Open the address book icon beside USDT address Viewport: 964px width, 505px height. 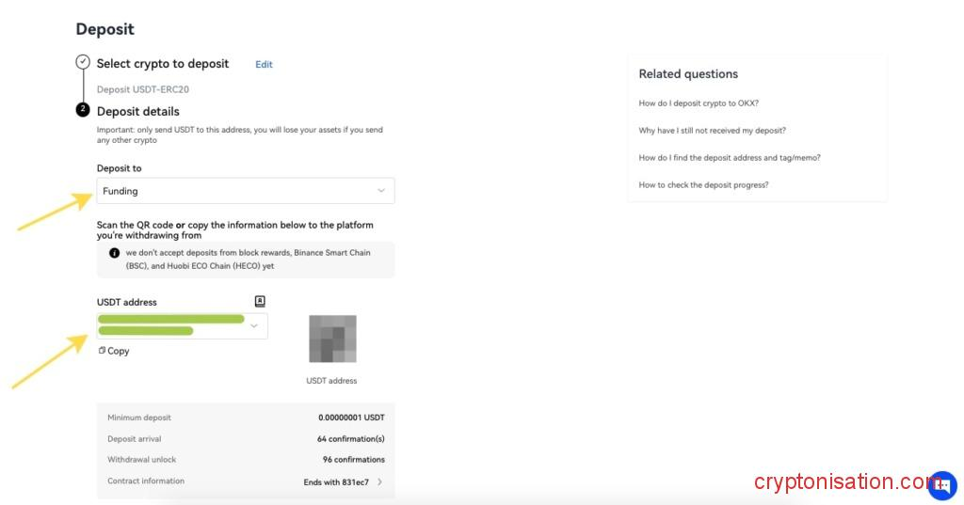(x=260, y=301)
